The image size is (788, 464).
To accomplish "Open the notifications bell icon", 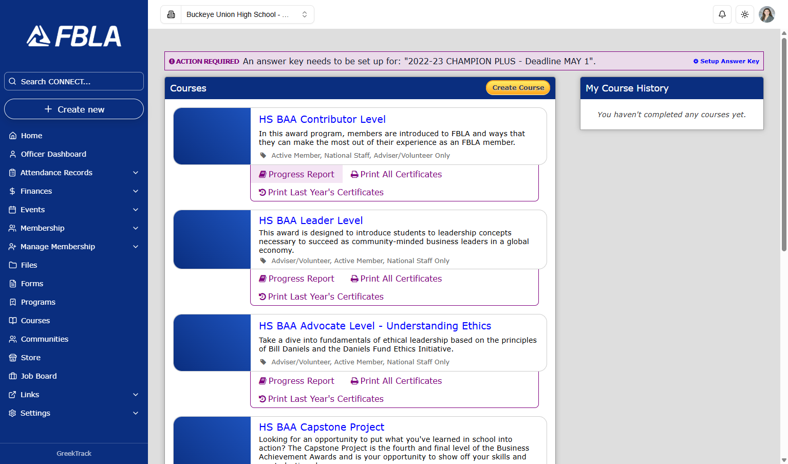I will (x=722, y=14).
